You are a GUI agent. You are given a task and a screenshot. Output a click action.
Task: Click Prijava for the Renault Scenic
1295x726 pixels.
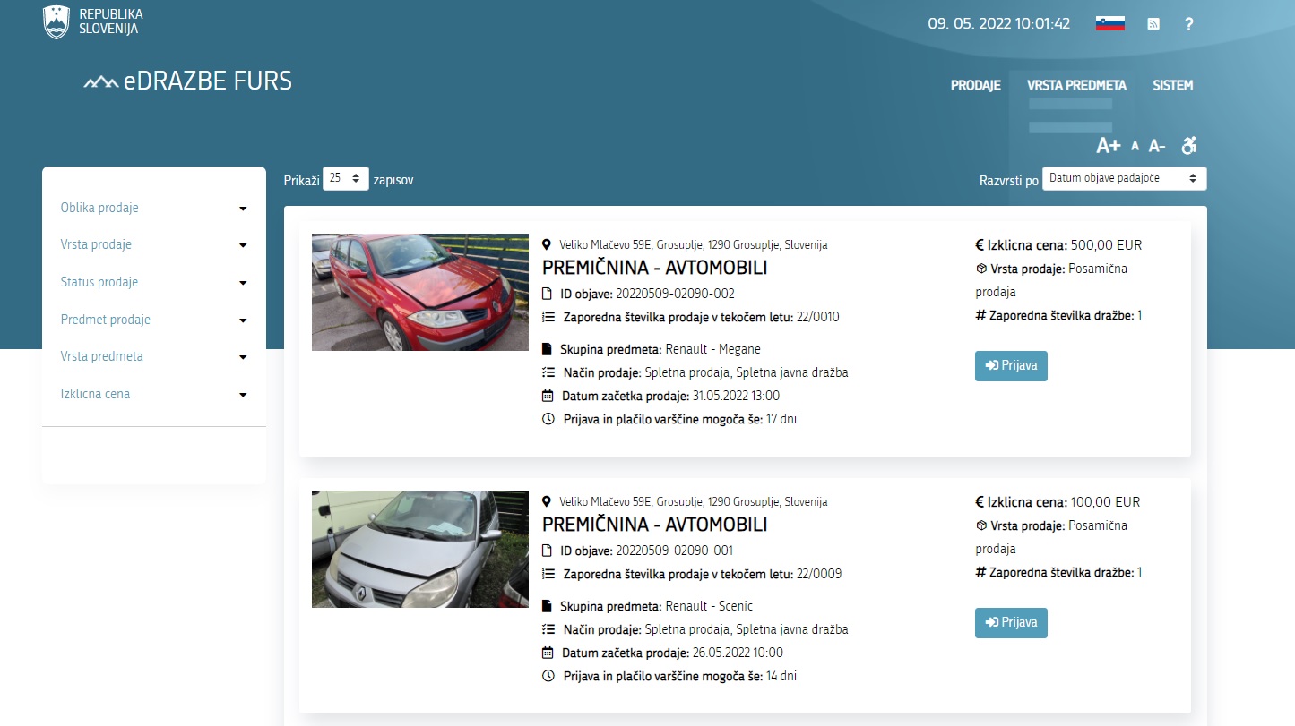coord(1011,623)
